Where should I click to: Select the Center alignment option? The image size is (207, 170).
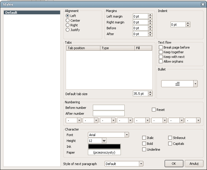(68, 20)
